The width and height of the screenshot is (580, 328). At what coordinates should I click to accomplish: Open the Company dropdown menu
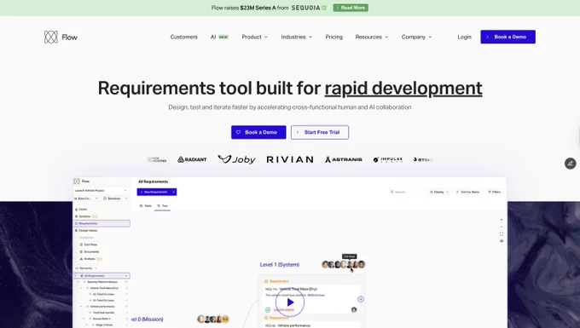tap(416, 37)
